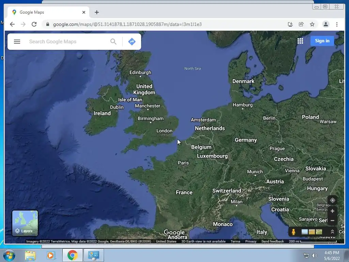Open the Layers thumbnail panel
This screenshot has width=349, height=262.
(25, 223)
